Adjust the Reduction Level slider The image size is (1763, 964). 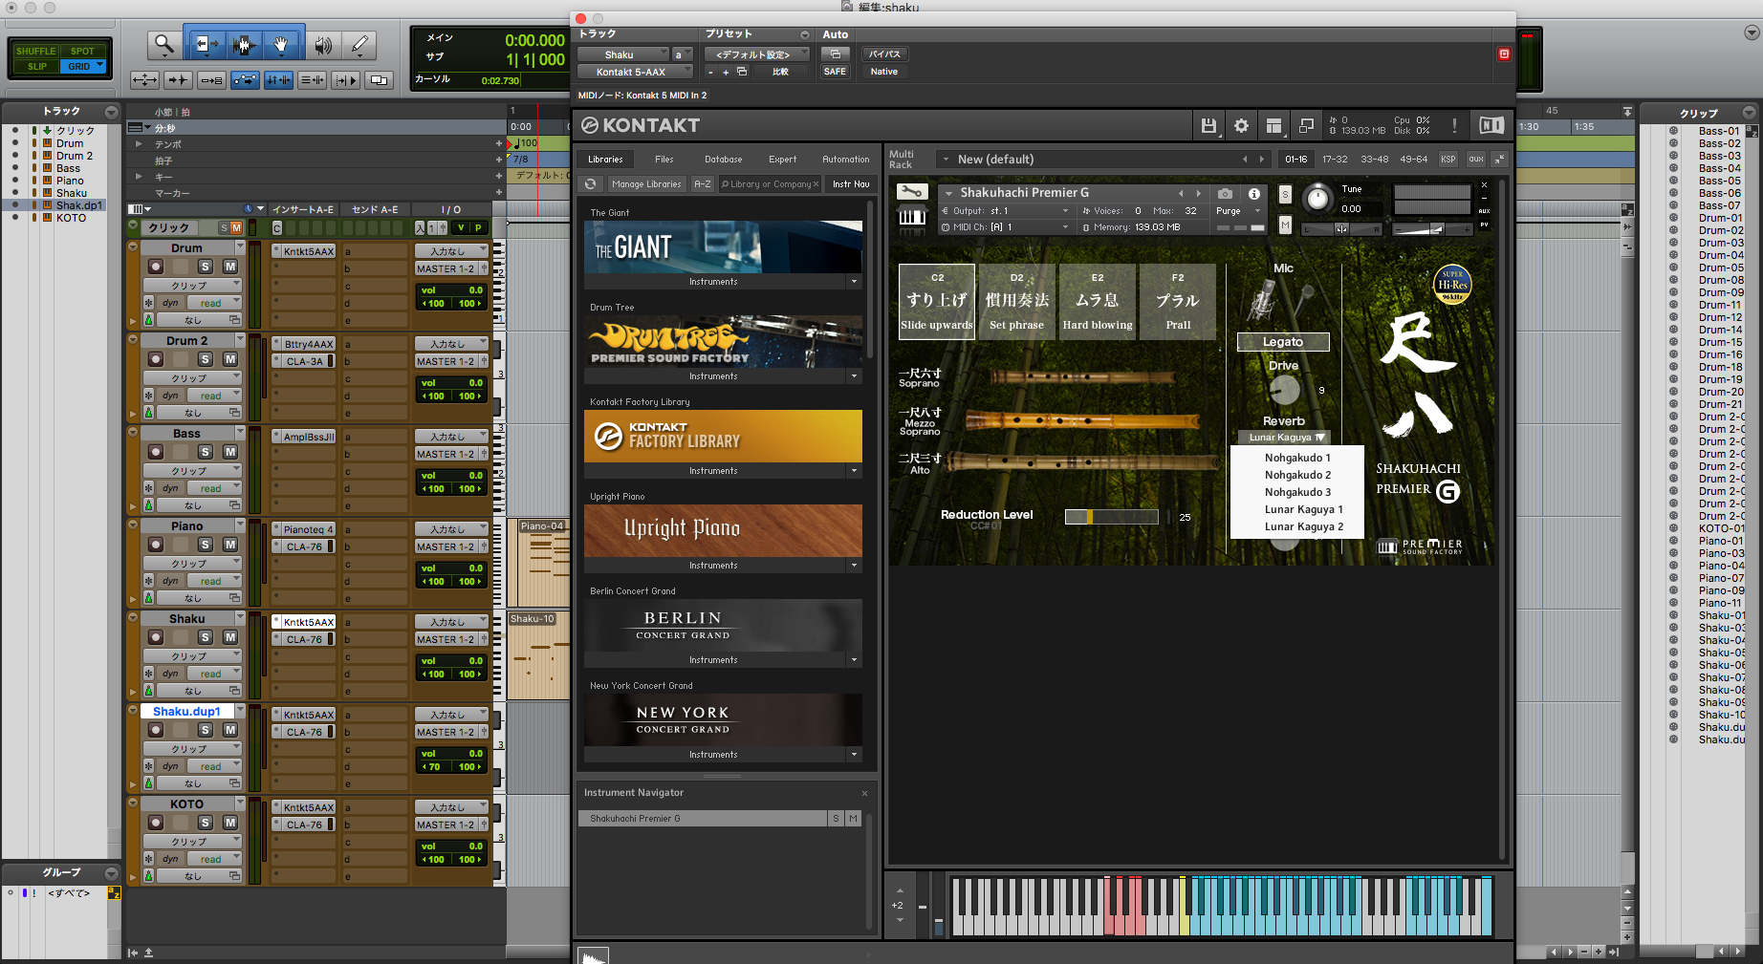(x=1111, y=517)
